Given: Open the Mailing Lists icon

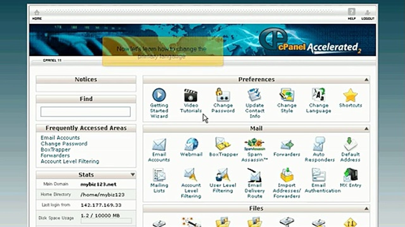Looking at the screenshot, I should click(159, 175).
